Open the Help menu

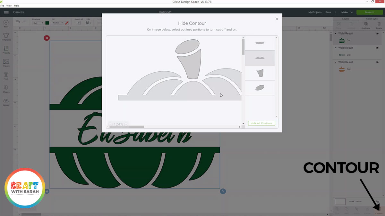(x=17, y=6)
